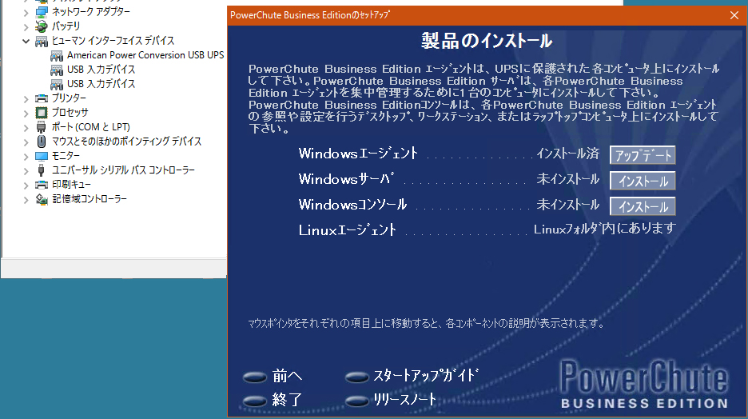Click the oval bullet beside スタートアップガイド
The width and height of the screenshot is (748, 419).
point(357,377)
